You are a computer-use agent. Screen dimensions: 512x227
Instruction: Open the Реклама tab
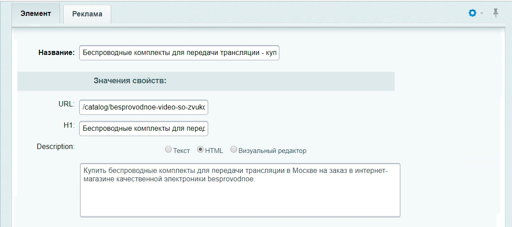[x=87, y=14]
